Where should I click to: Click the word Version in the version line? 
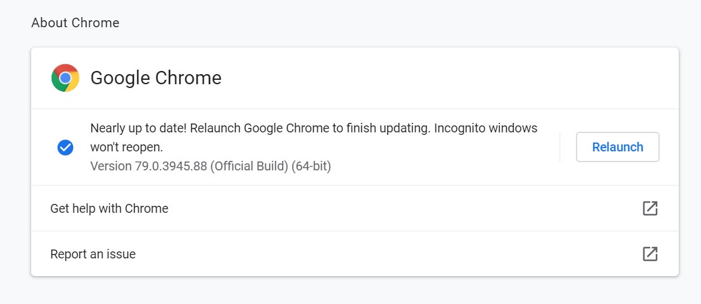click(x=111, y=167)
